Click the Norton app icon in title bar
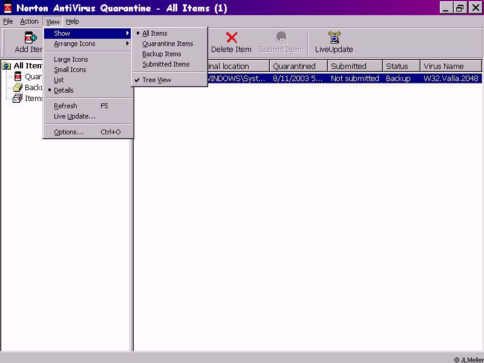The height and width of the screenshot is (363, 484). pyautogui.click(x=8, y=8)
